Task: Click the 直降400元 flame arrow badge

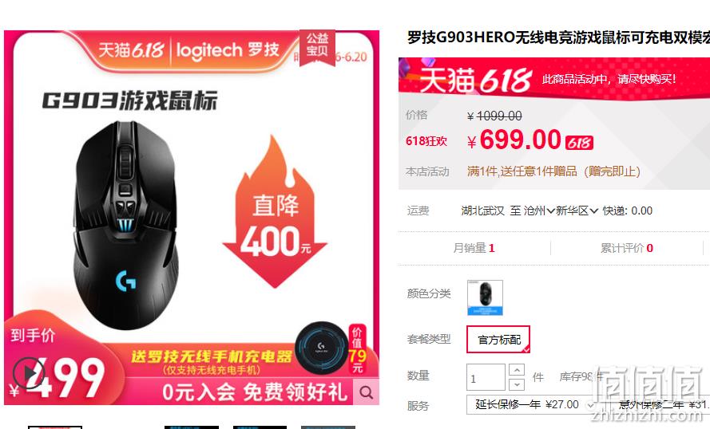Action: click(275, 211)
